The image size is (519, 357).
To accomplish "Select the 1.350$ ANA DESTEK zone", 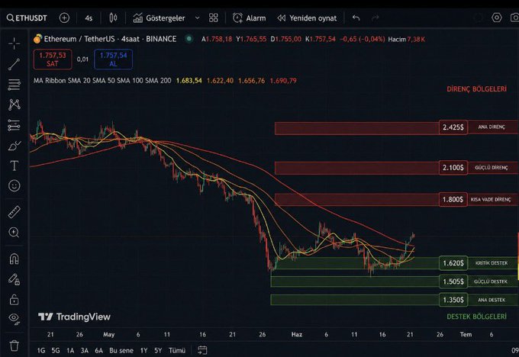I will [394, 300].
